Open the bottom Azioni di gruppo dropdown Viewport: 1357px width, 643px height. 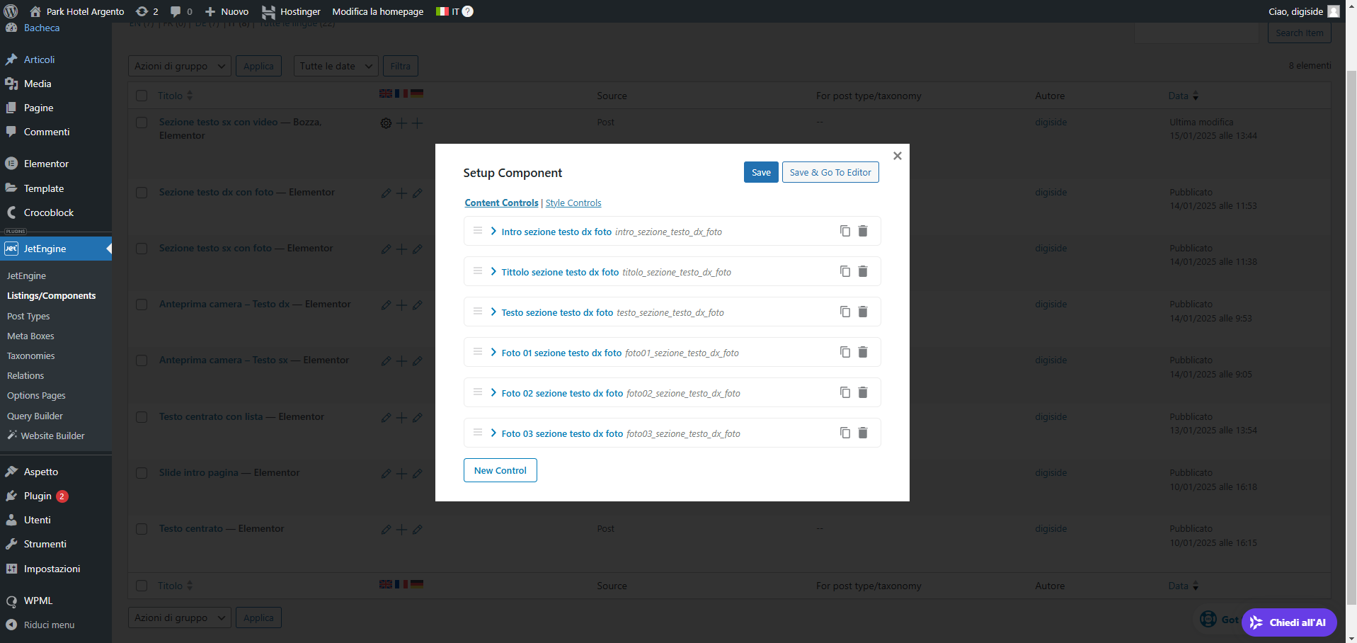pyautogui.click(x=179, y=618)
